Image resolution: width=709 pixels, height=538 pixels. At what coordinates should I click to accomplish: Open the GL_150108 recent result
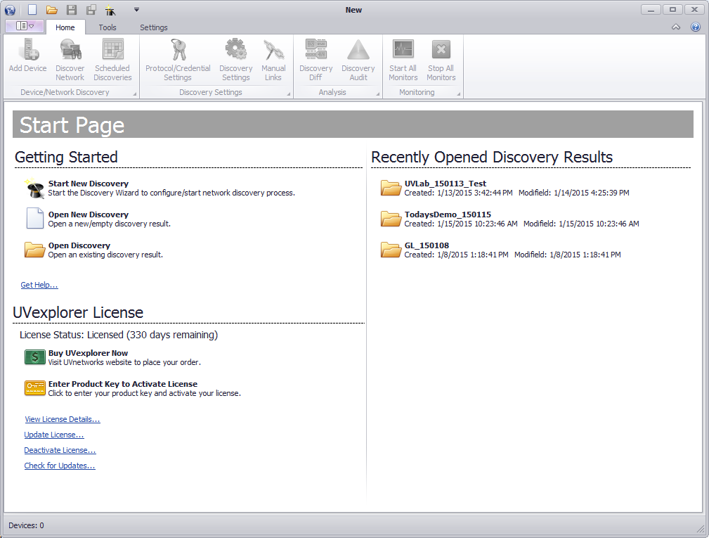tap(500, 250)
